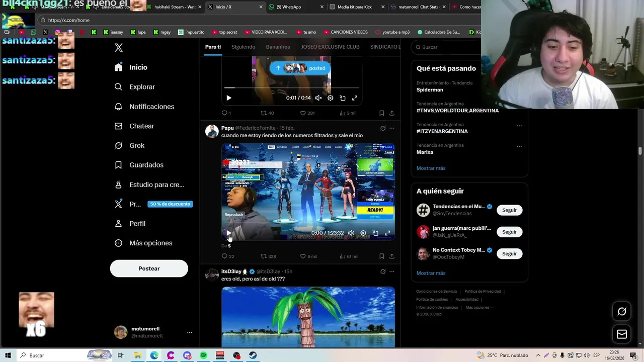Click the 50 % de descuento badge
The width and height of the screenshot is (644, 362).
coord(170,204)
